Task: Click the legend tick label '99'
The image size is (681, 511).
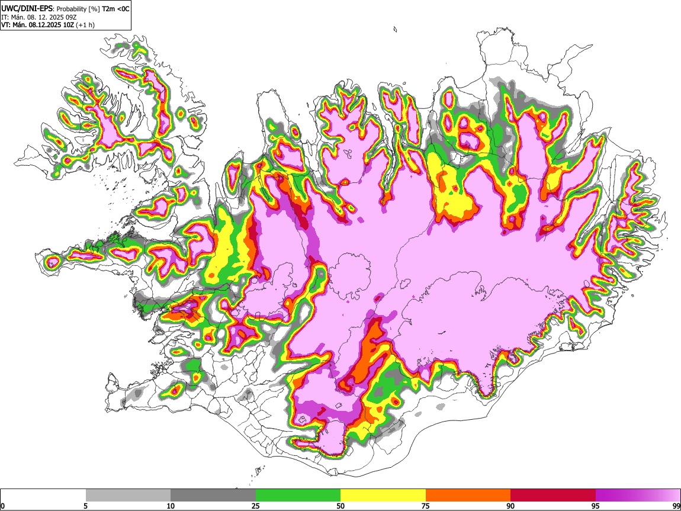Action: coord(676,506)
